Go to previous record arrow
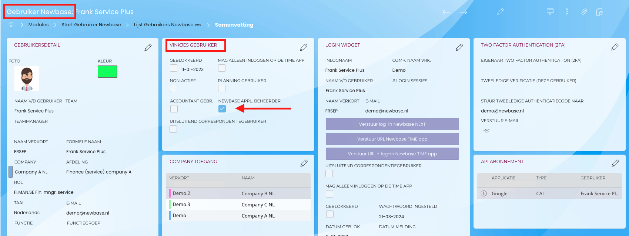The height and width of the screenshot is (236, 629). click(x=446, y=12)
